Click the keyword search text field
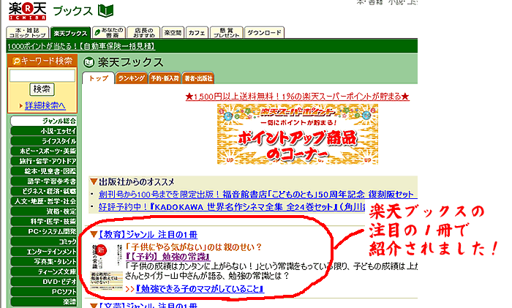512x308 pixels. pyautogui.click(x=42, y=76)
